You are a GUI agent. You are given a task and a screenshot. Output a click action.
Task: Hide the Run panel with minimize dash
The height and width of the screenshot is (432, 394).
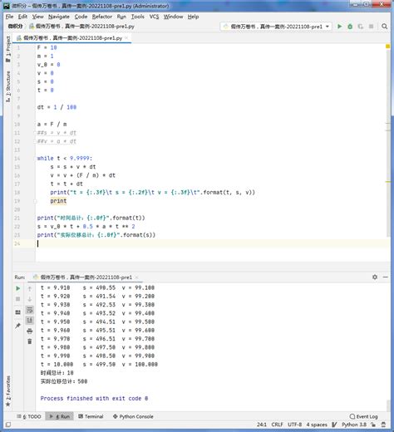[386, 277]
